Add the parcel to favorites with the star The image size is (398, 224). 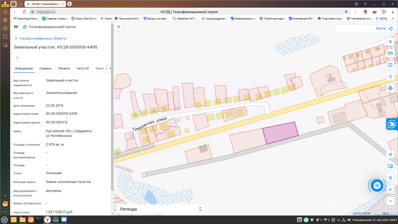tap(18, 58)
